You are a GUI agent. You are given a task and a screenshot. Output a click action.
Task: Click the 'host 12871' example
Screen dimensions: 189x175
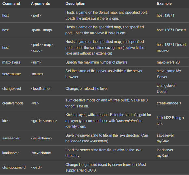click(x=166, y=15)
